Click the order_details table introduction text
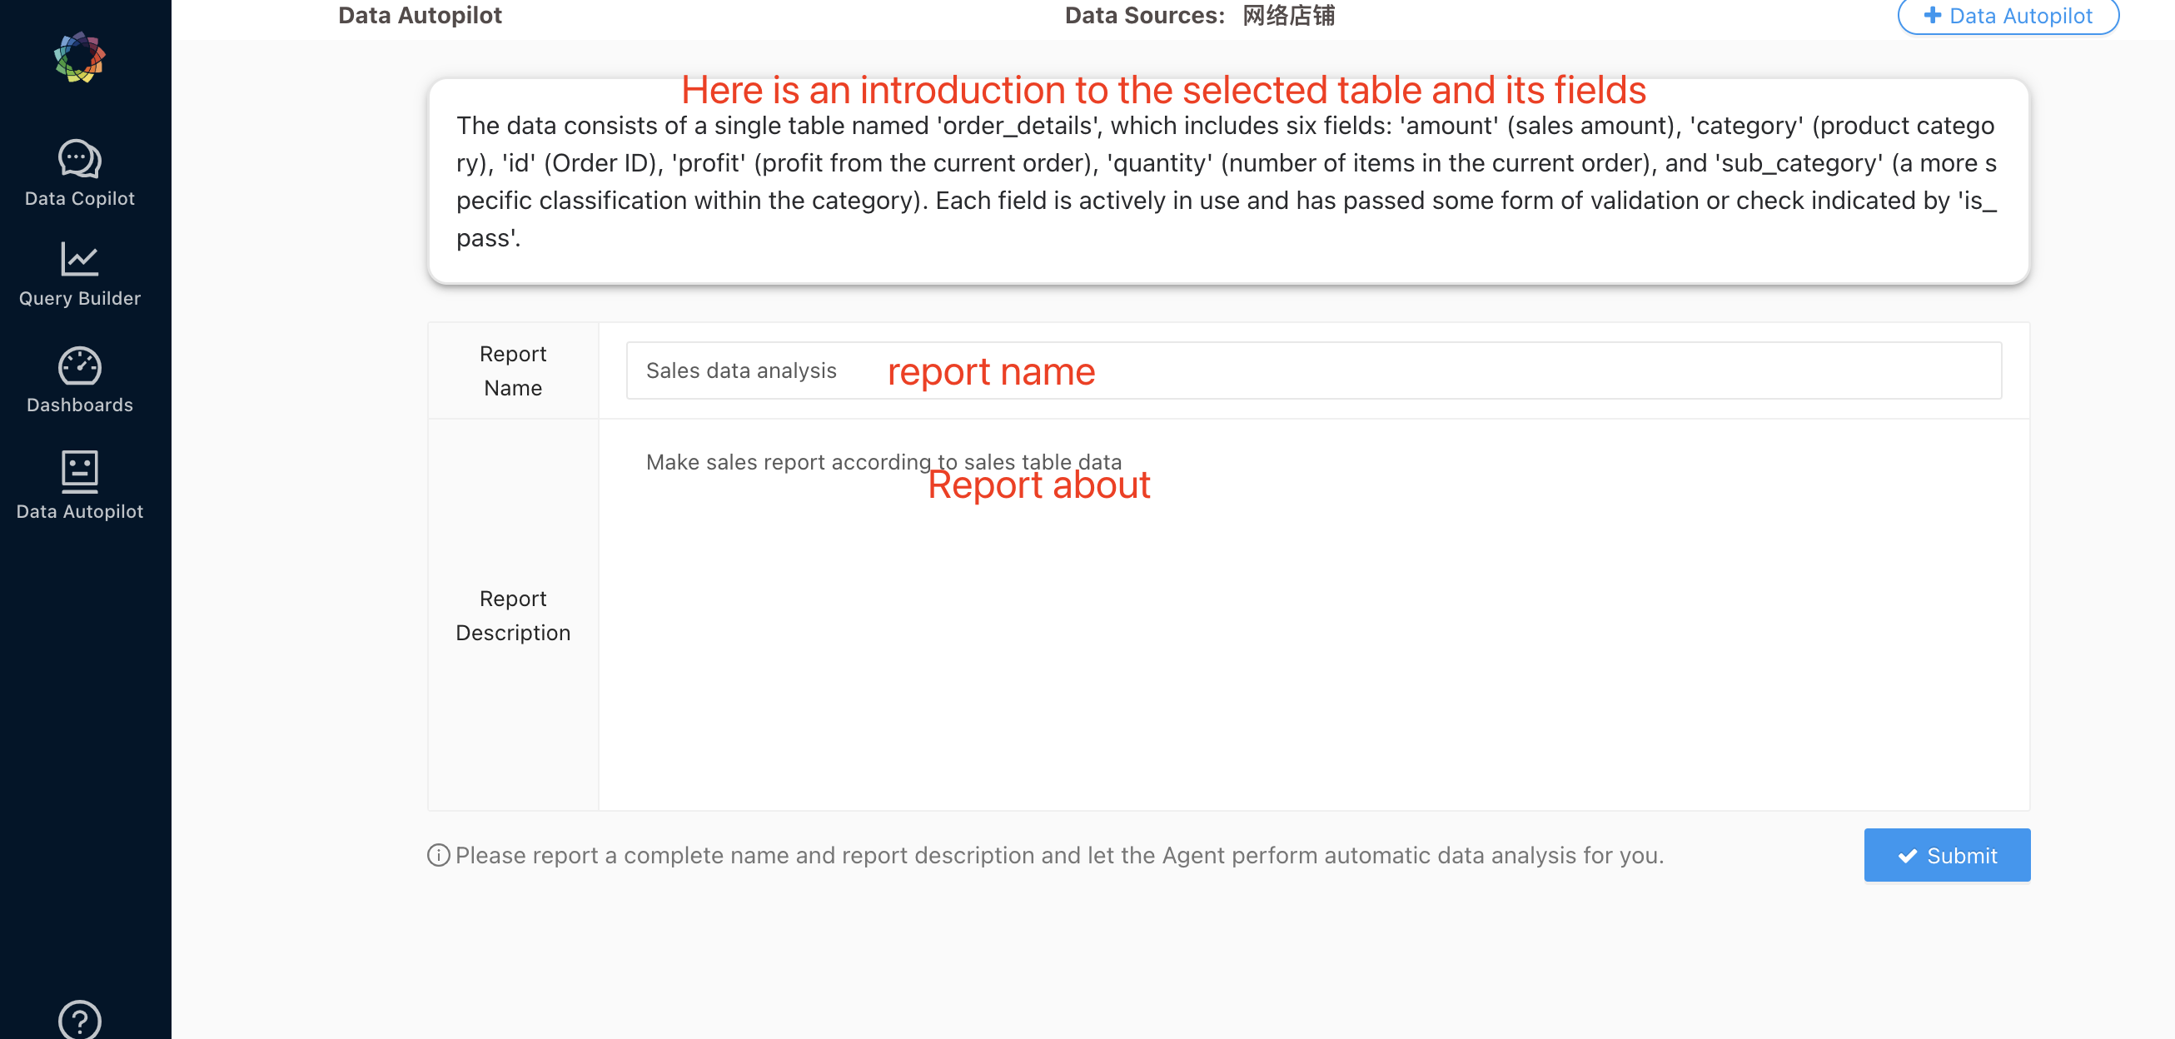This screenshot has width=2175, height=1039. click(1227, 181)
